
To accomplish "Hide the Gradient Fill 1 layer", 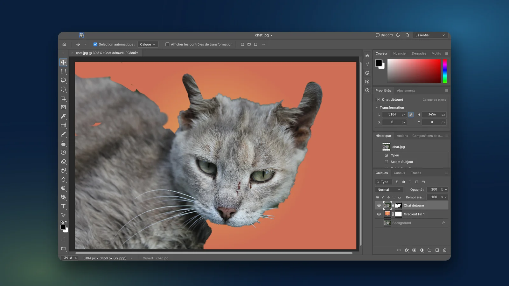I will [379, 214].
